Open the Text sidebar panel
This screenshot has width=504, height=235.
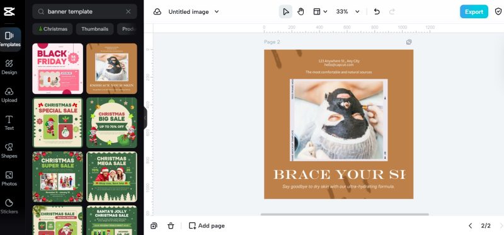coord(9,123)
